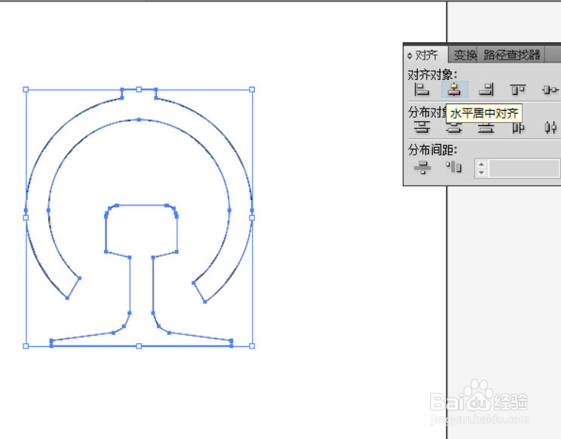Click the top-right bounding box handle

pos(252,90)
